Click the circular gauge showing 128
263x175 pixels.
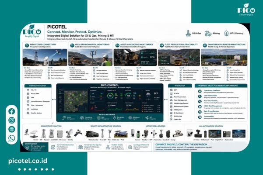coord(129,96)
